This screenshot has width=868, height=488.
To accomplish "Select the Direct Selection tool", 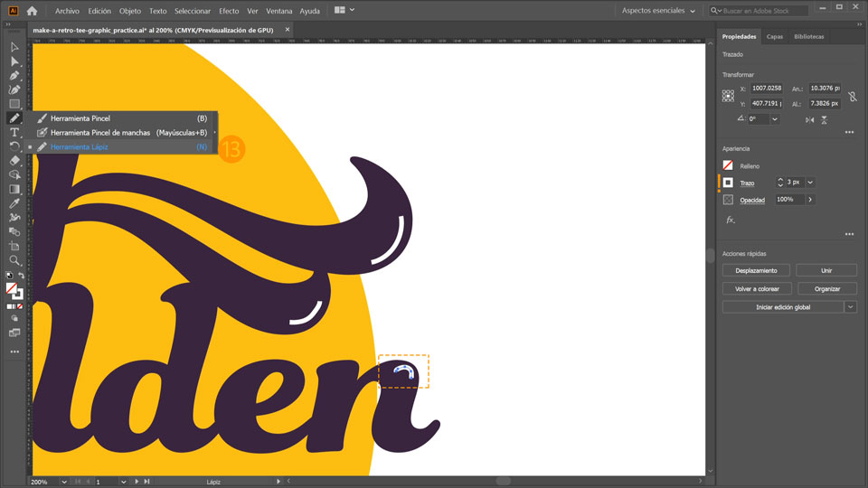I will coord(14,61).
